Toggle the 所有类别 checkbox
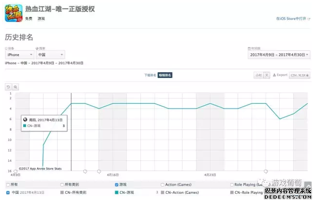317x204 pixels. tap(62, 185)
